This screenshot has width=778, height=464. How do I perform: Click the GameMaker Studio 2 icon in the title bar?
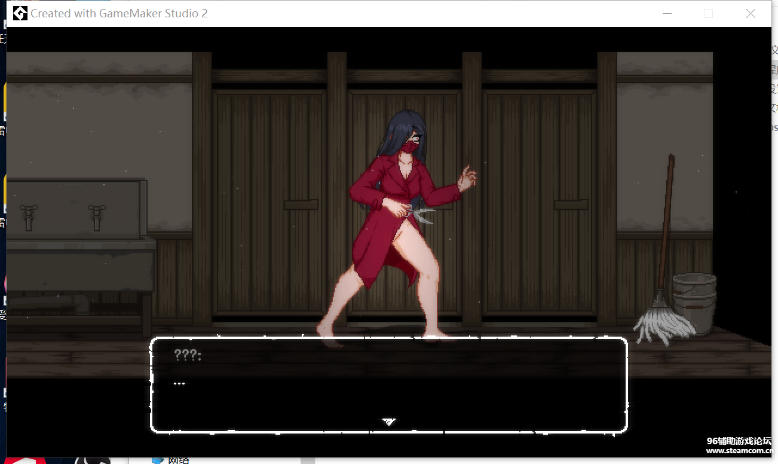[20, 13]
